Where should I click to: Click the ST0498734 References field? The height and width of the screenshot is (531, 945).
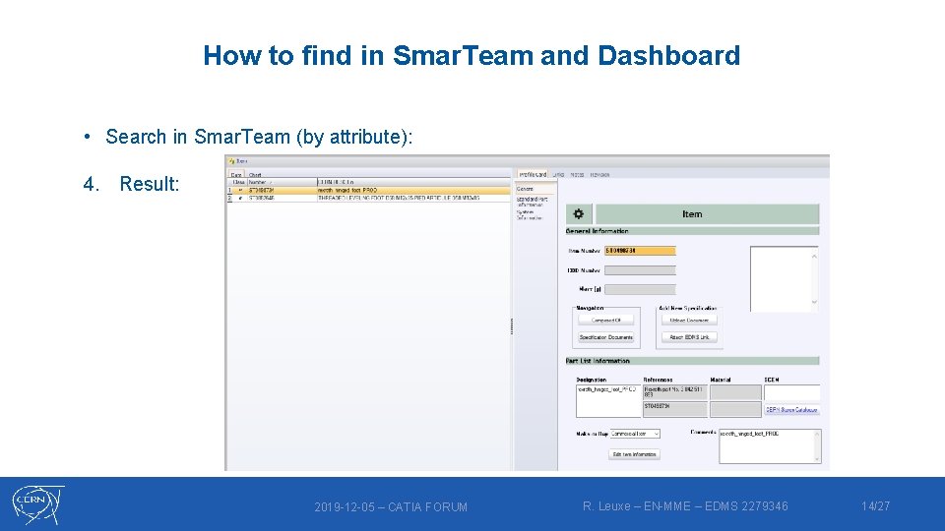pos(675,409)
